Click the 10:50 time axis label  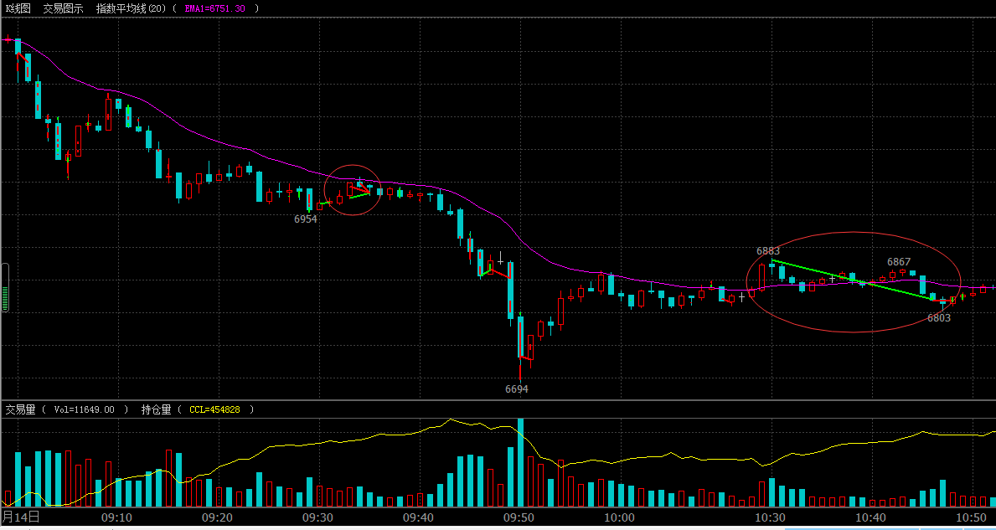pyautogui.click(x=972, y=517)
